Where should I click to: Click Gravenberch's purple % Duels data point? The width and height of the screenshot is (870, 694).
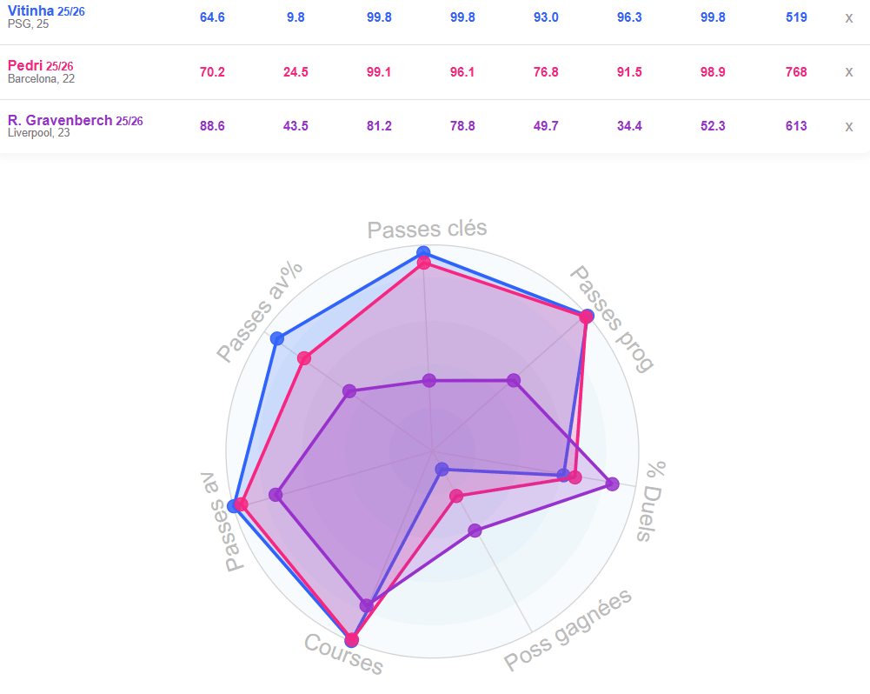pos(612,484)
